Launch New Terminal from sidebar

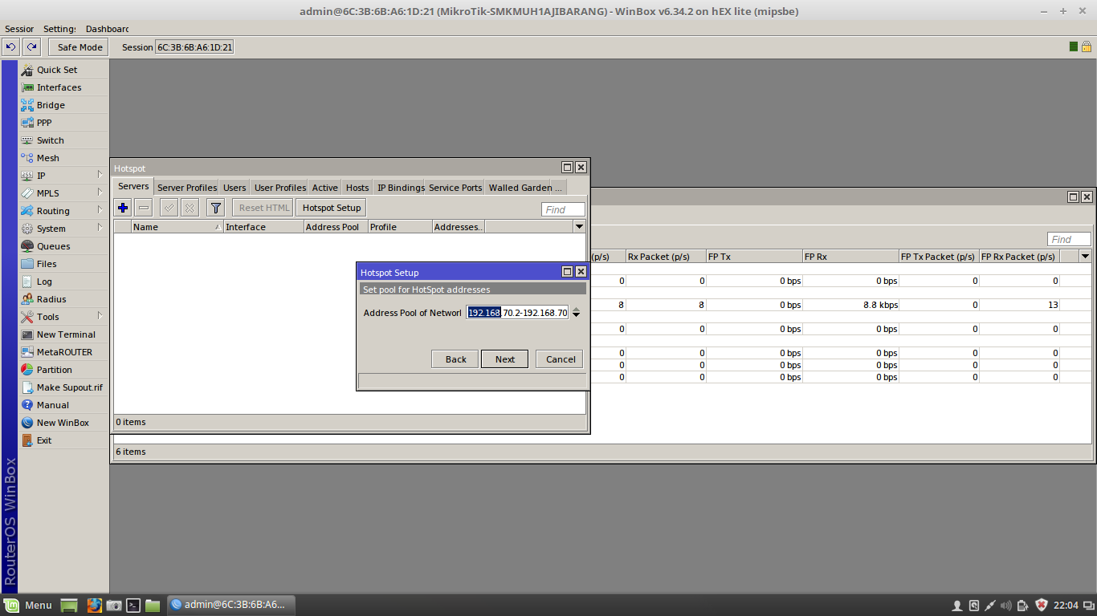pos(63,334)
